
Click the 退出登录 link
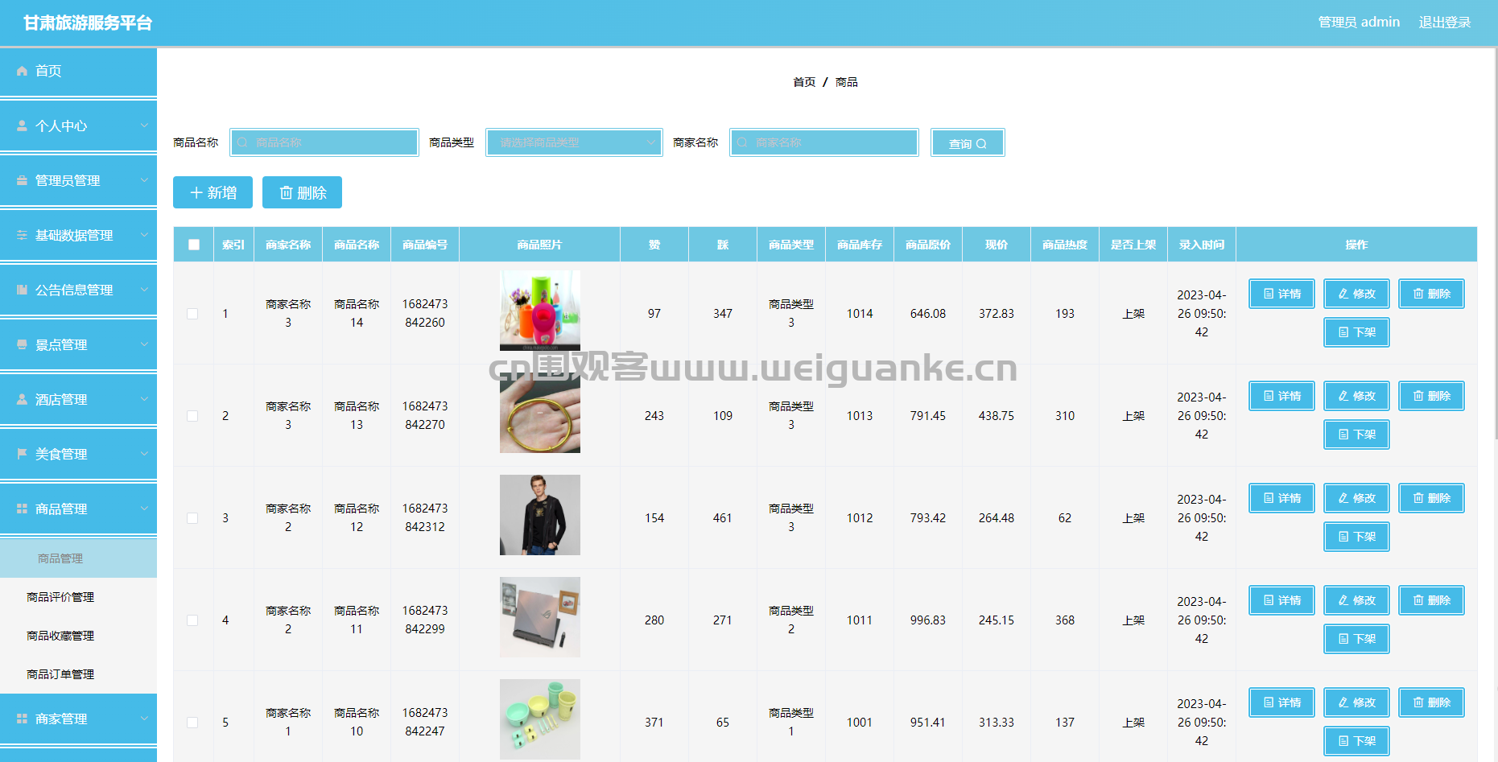1444,23
